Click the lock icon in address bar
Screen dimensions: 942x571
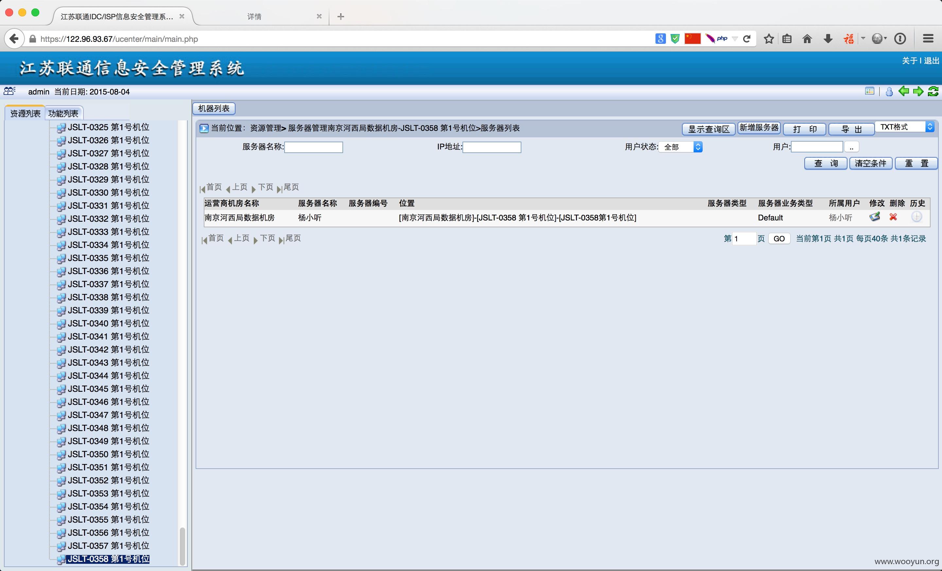click(33, 39)
